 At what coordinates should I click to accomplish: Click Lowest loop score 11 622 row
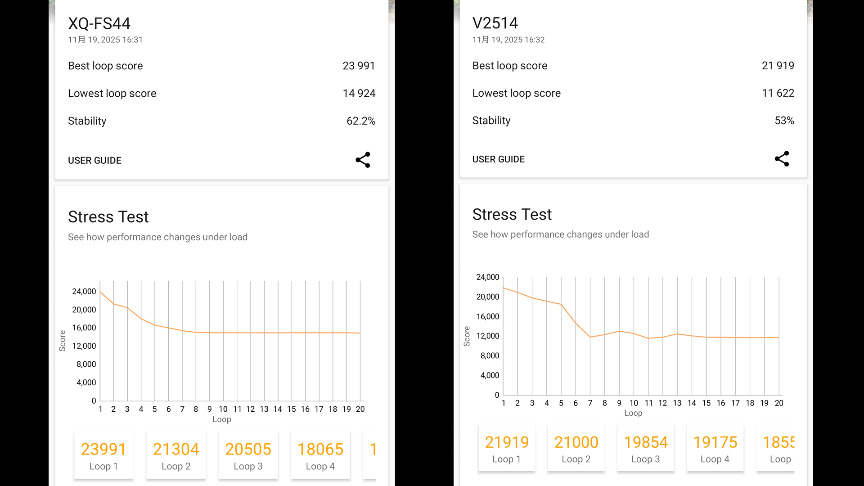pos(633,93)
